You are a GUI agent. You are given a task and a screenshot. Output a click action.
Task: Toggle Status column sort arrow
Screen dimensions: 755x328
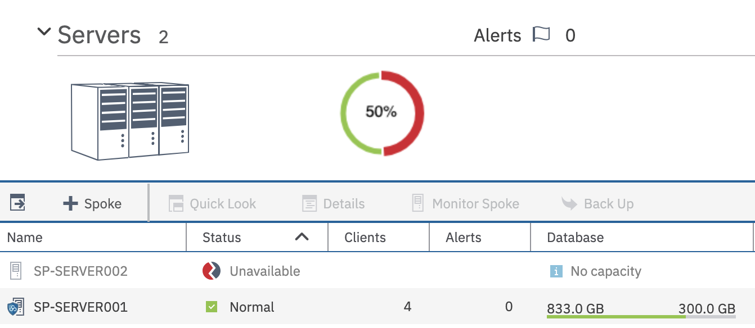pos(302,237)
